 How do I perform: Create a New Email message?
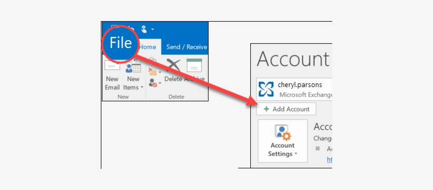(x=112, y=75)
